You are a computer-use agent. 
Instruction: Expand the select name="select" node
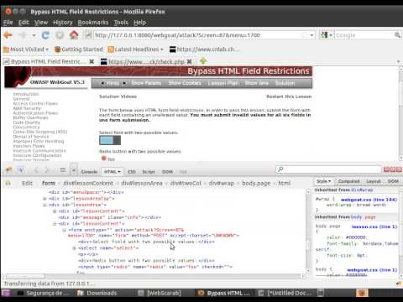click(75, 248)
